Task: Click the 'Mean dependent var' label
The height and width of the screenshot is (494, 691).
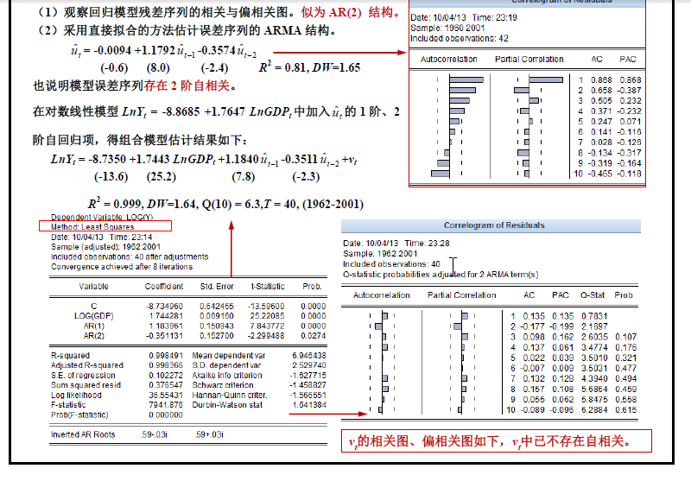Action: click(229, 356)
